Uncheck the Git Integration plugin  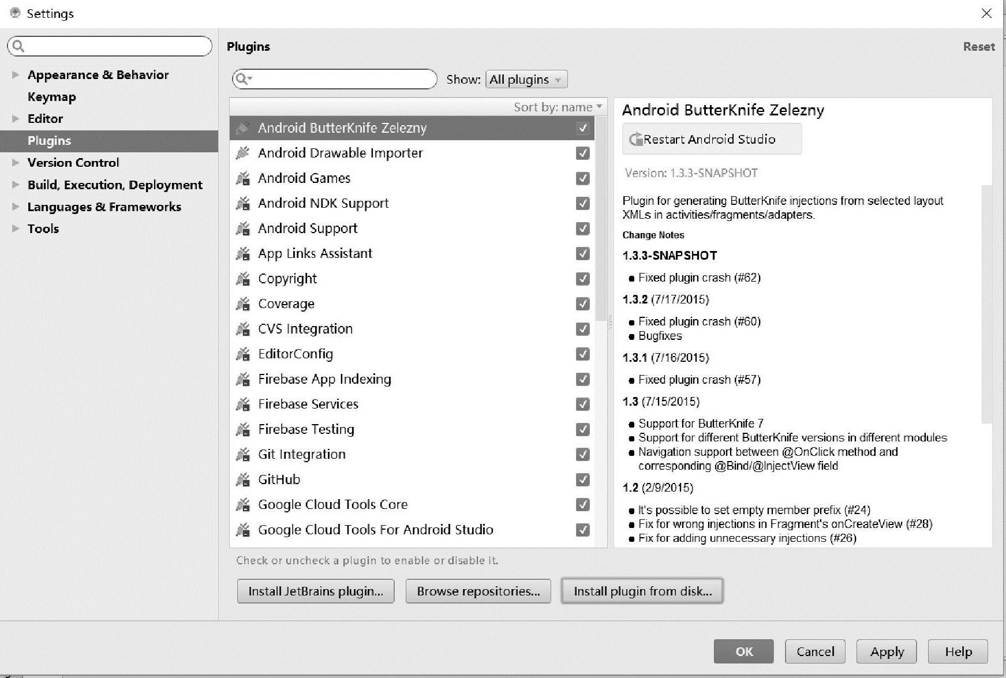[x=583, y=454]
